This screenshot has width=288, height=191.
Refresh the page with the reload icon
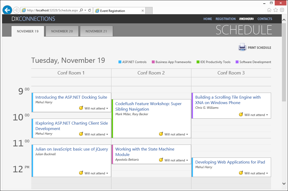click(90, 10)
